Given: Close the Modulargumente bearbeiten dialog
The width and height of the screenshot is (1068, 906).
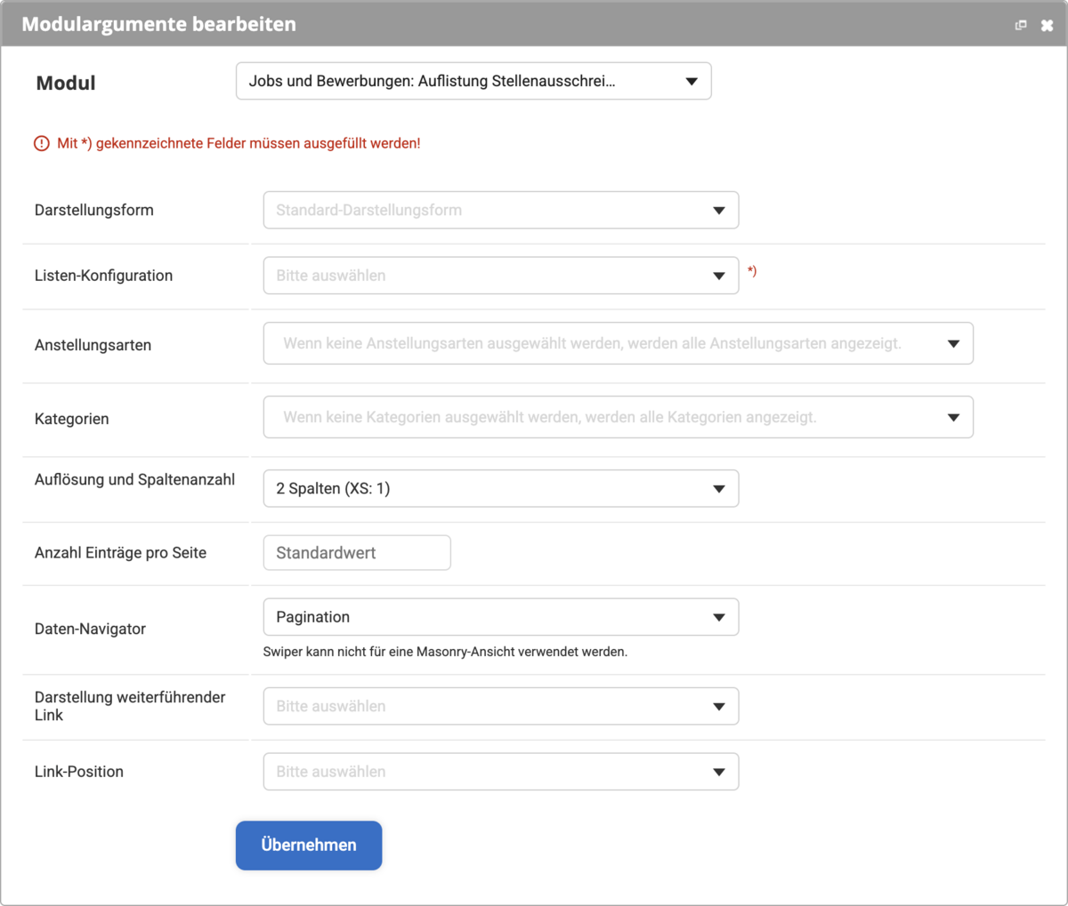Looking at the screenshot, I should point(1047,25).
